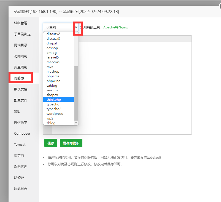Click the 0.当前 rewrite template dropdown
Image resolution: width=221 pixels, height=202 pixels.
click(x=61, y=27)
